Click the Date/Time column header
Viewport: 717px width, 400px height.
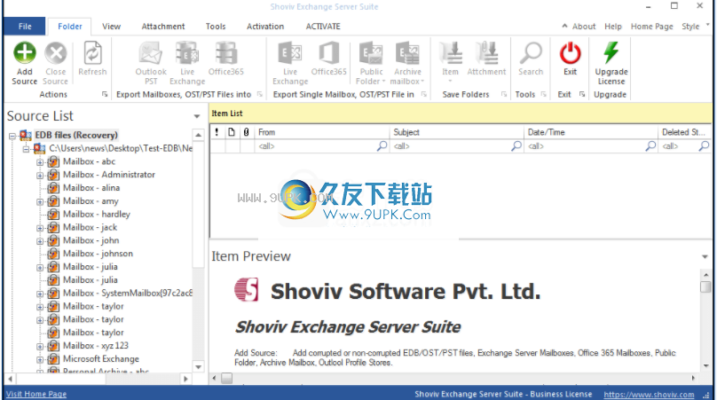click(x=591, y=132)
